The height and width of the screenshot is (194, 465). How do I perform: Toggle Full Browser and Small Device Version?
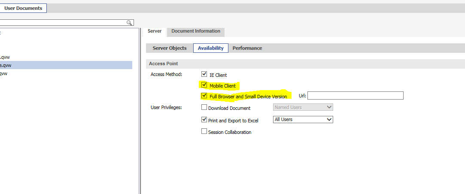click(204, 96)
